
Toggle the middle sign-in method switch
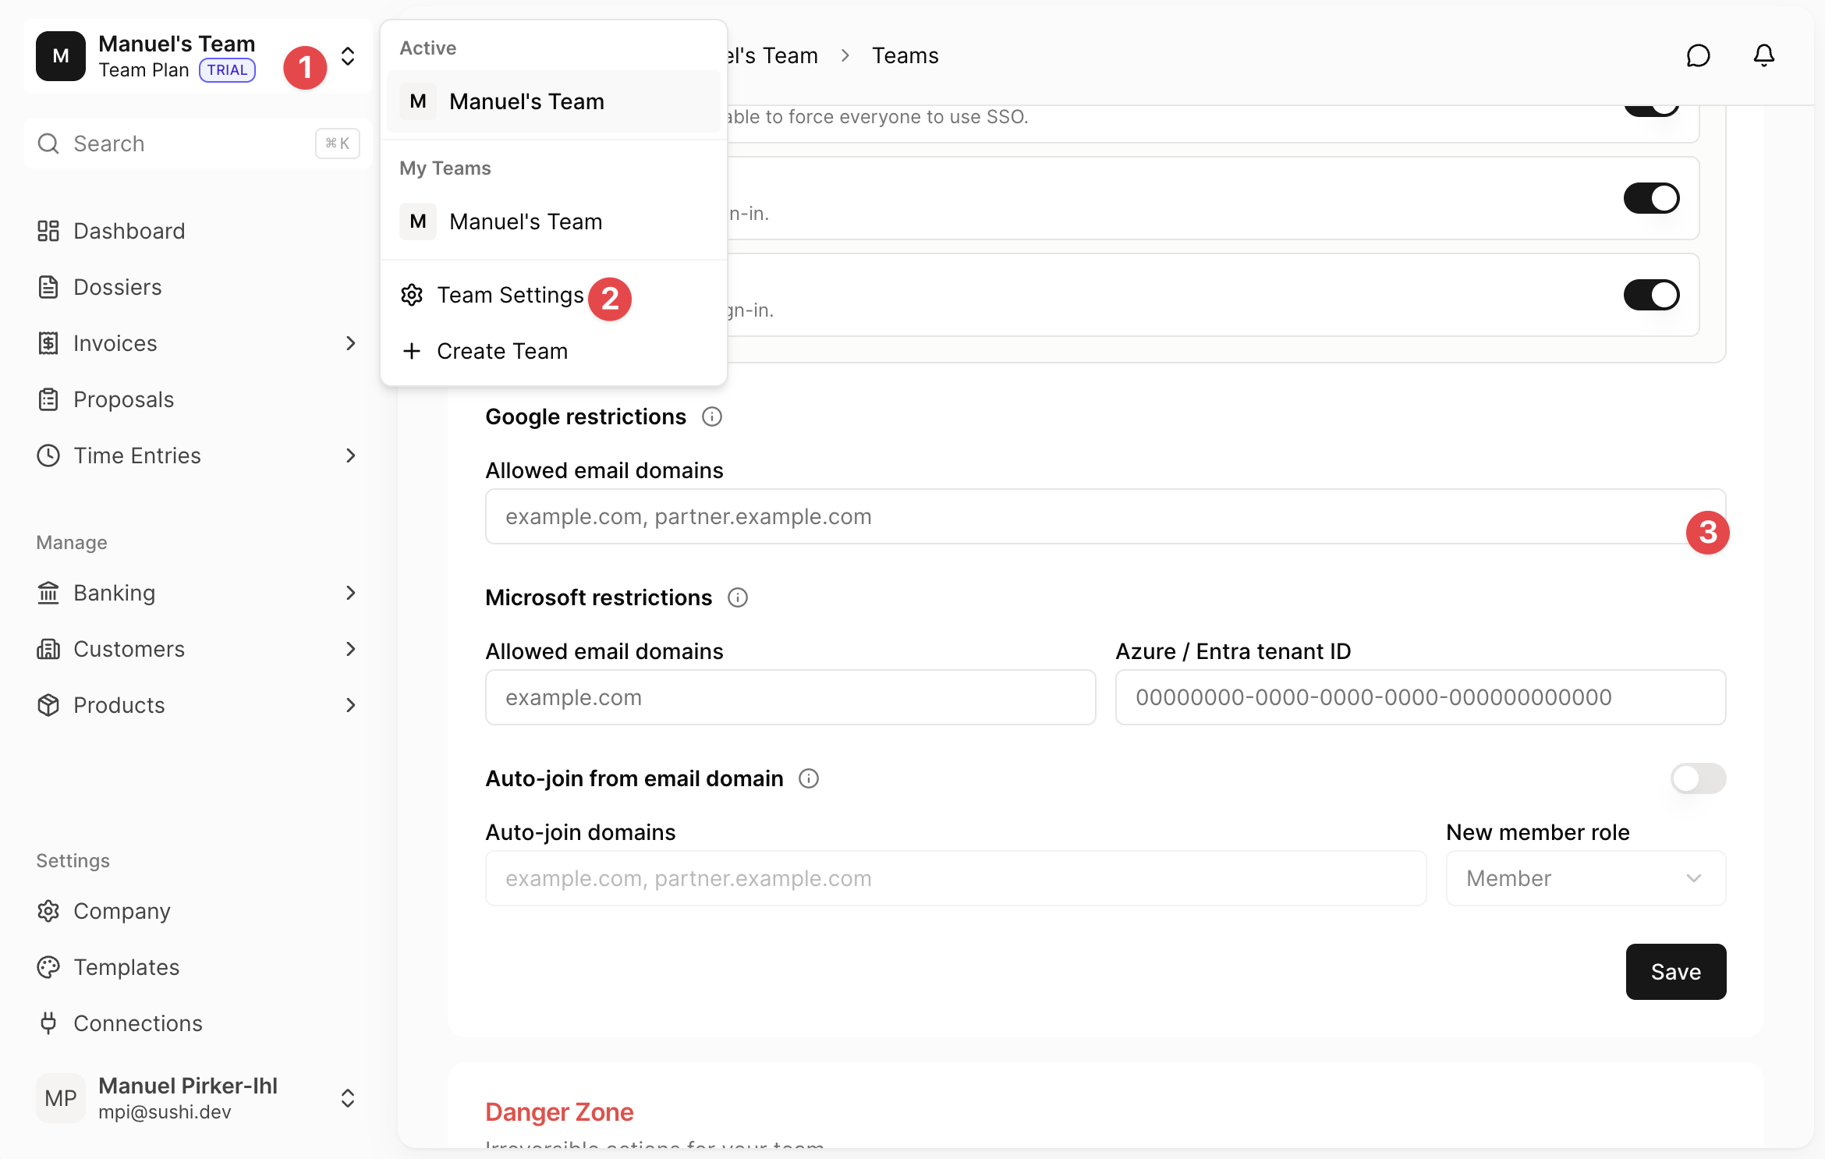point(1652,198)
